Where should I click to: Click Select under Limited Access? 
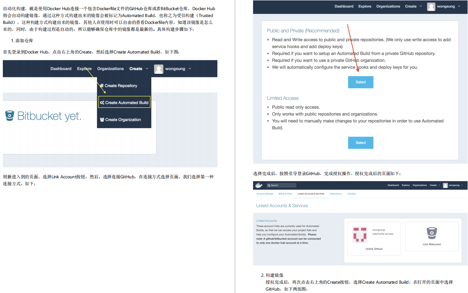pos(361,143)
